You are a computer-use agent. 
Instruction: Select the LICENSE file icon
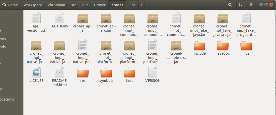click(x=36, y=72)
